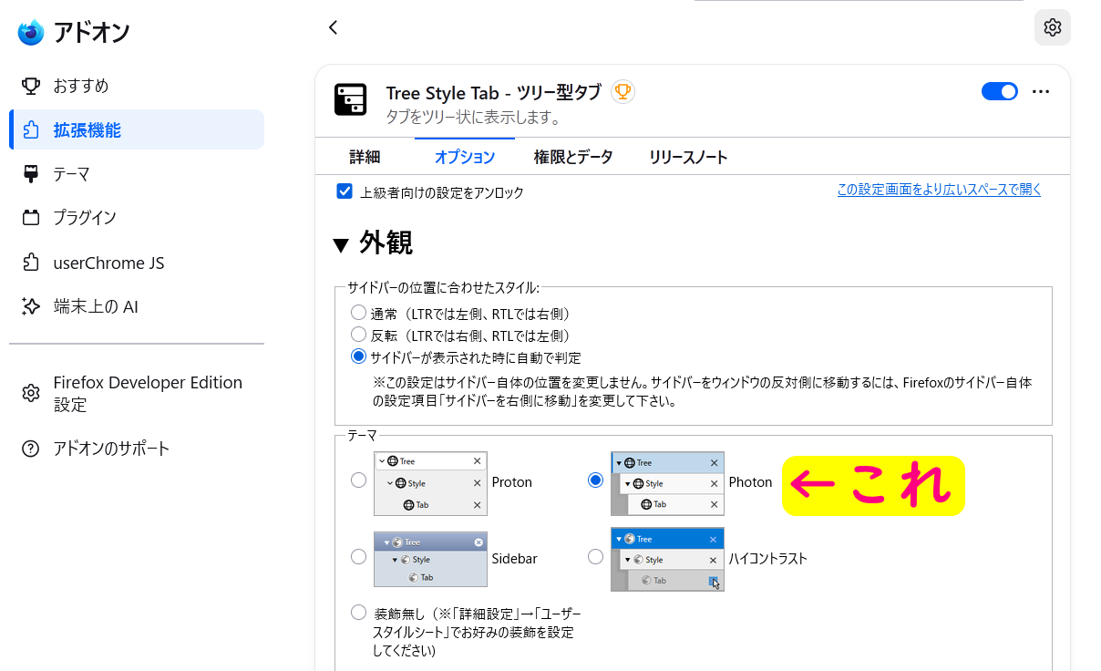Click この設定画面をより広いスペースで開く link
1101x671 pixels.
point(939,190)
